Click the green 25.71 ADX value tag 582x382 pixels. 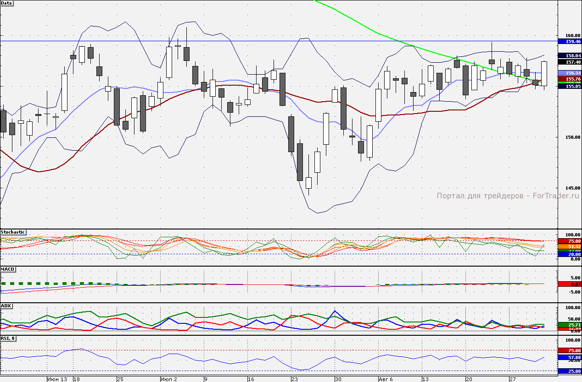coord(570,324)
